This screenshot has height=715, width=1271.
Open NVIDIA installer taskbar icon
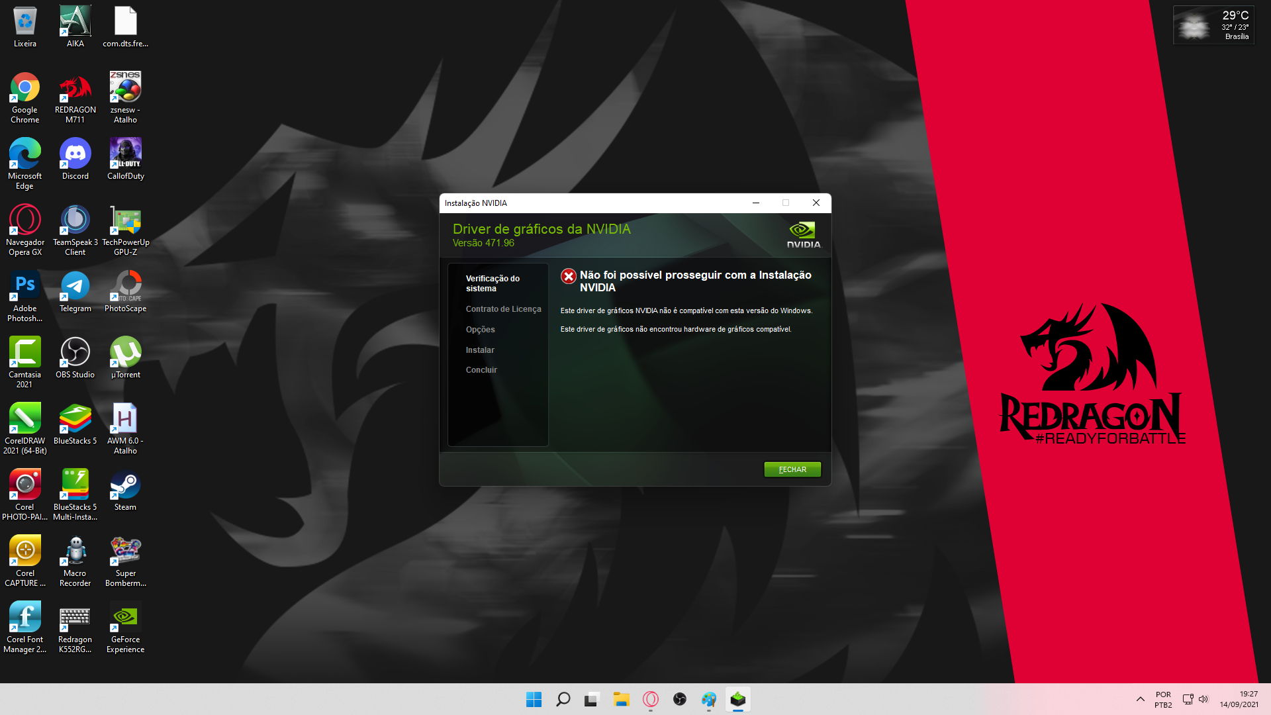(737, 699)
